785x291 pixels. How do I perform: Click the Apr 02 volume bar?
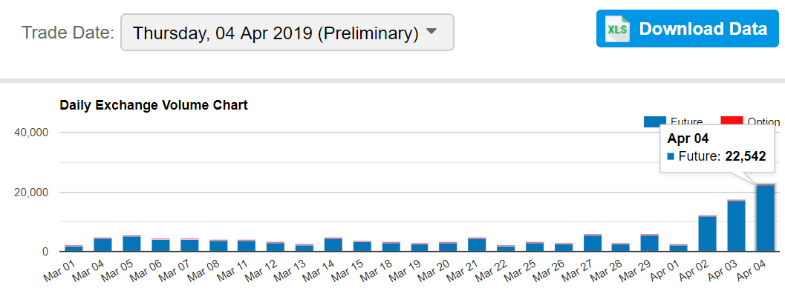tap(708, 233)
